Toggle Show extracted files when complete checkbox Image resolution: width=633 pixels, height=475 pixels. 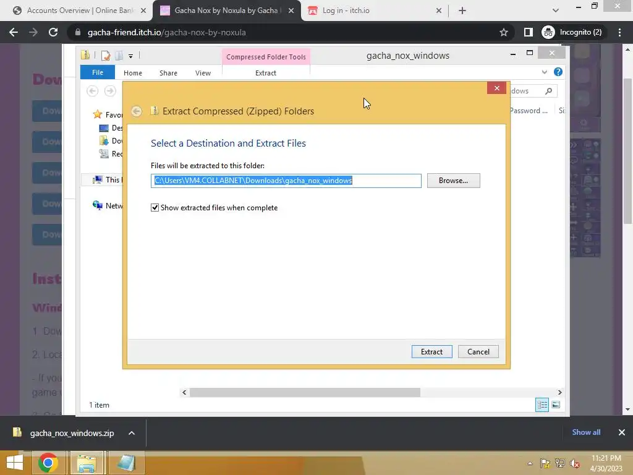click(155, 208)
